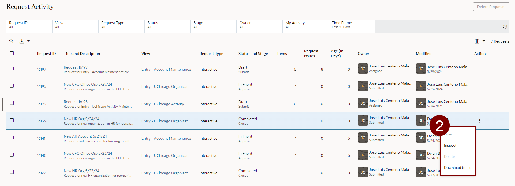
Task: Open actions ellipsis for request 16153
Action: [479, 121]
